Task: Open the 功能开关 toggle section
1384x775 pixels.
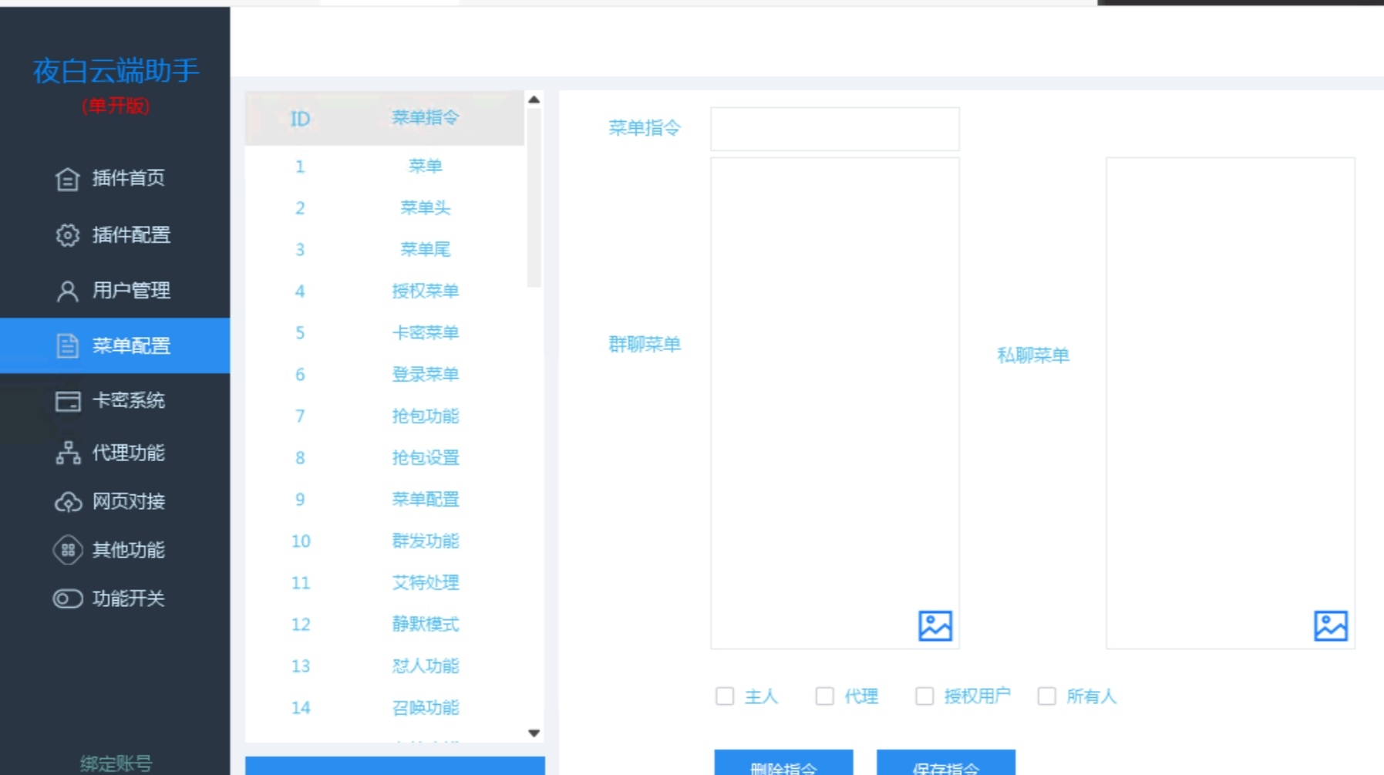Action: point(68,598)
